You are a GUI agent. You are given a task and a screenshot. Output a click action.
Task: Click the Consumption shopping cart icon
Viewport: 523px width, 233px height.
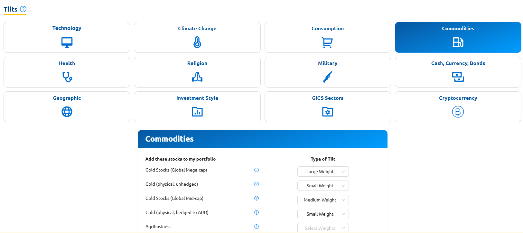(327, 42)
